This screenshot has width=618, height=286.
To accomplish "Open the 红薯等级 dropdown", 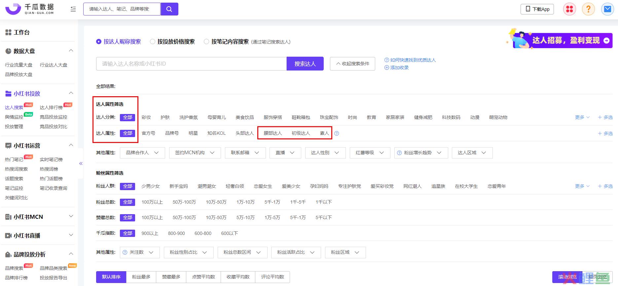I will pos(370,153).
